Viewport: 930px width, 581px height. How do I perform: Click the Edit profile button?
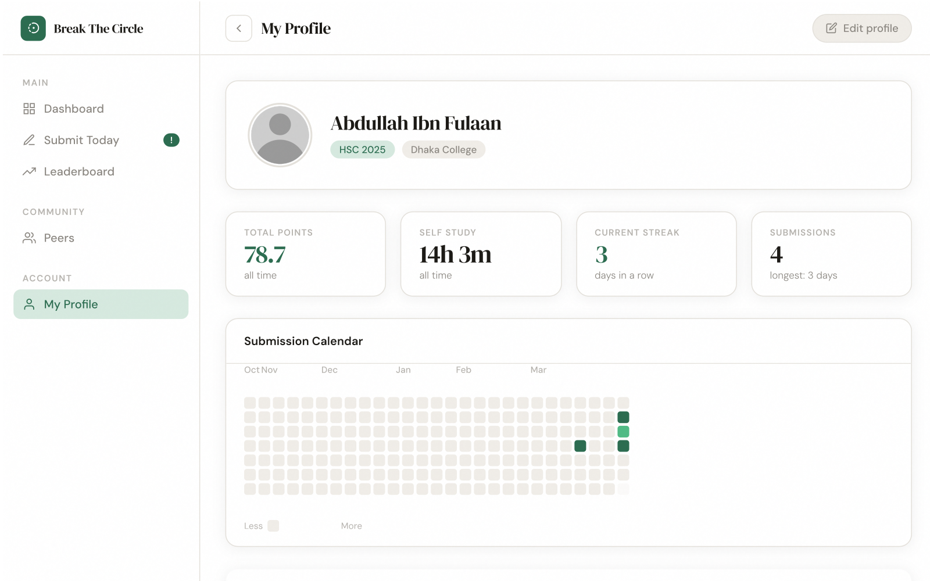pyautogui.click(x=861, y=28)
